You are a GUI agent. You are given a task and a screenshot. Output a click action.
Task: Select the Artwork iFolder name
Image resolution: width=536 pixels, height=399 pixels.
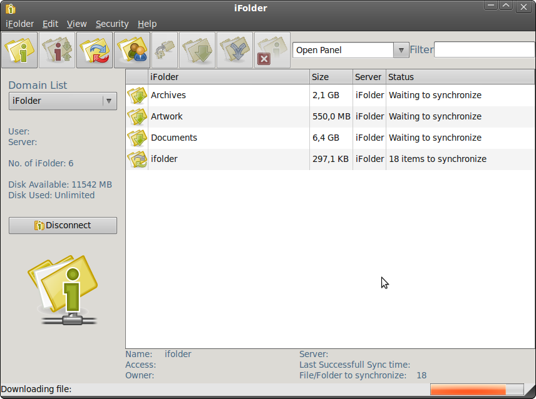[167, 116]
